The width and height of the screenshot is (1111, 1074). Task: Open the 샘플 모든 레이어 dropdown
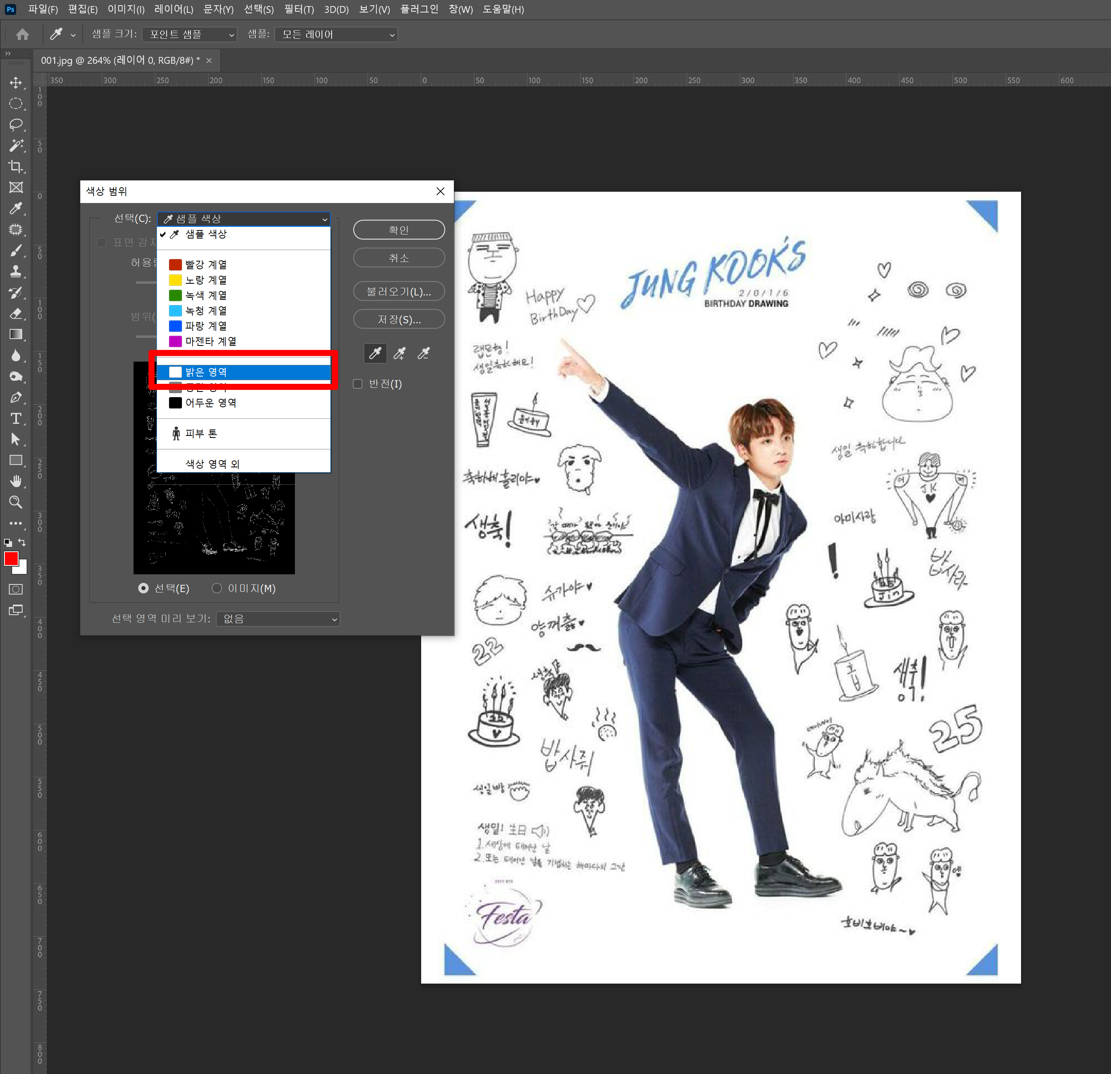(x=336, y=35)
